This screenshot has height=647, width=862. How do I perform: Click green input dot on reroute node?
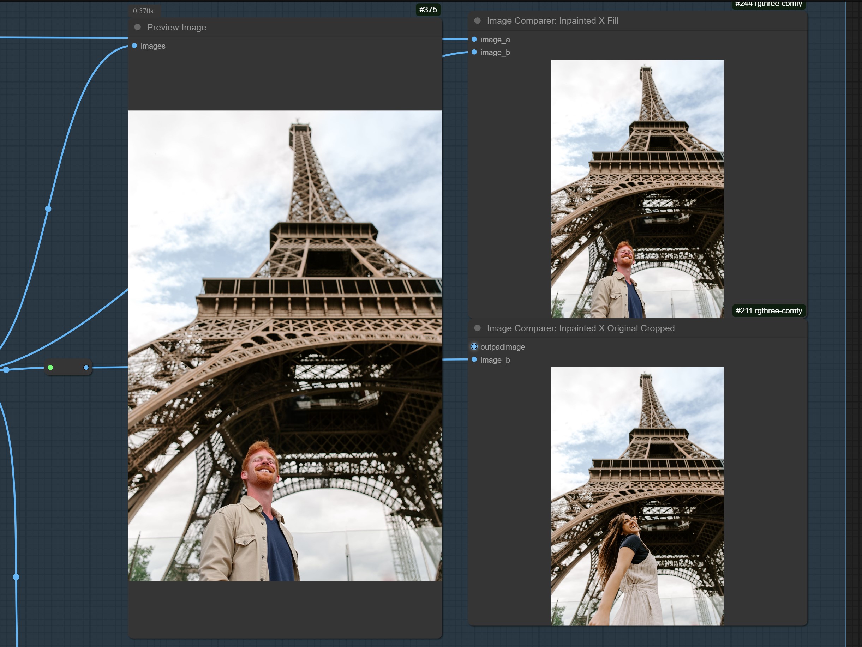click(50, 367)
